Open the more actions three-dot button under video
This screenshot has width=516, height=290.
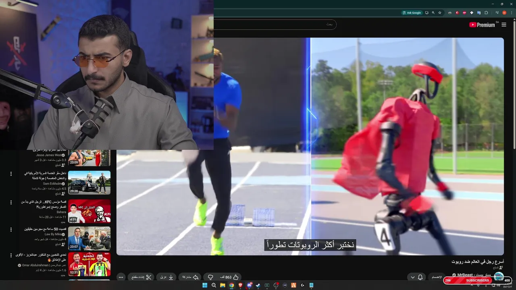121,277
